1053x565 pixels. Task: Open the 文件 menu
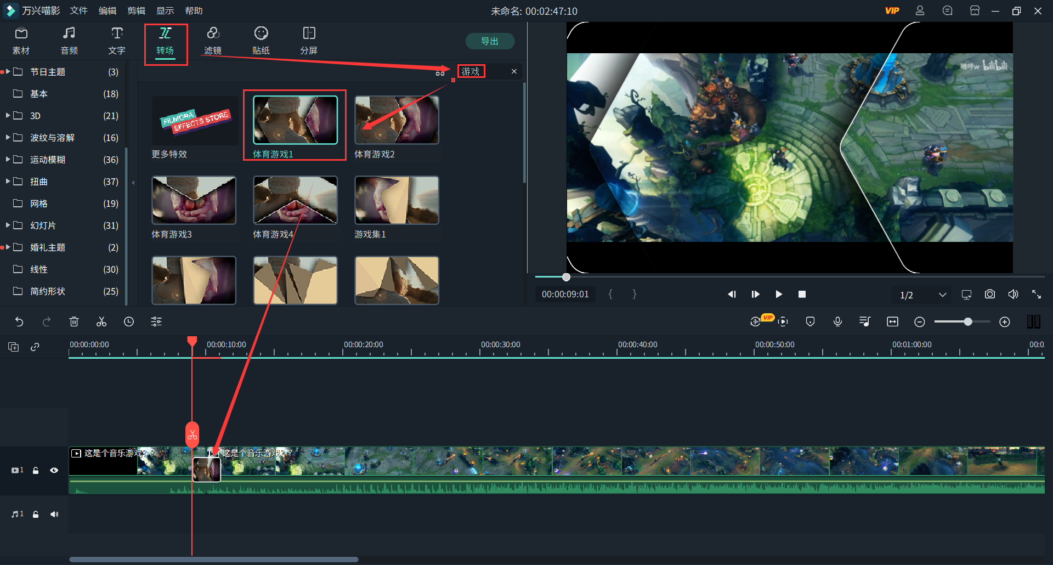point(78,11)
